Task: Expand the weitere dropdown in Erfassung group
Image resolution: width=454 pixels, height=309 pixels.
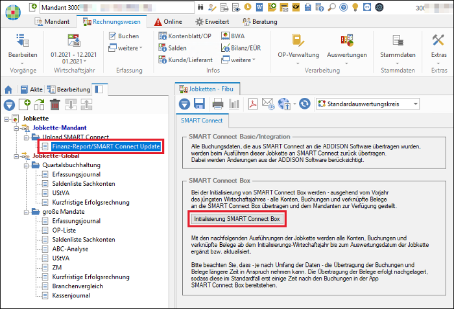Action: click(126, 48)
